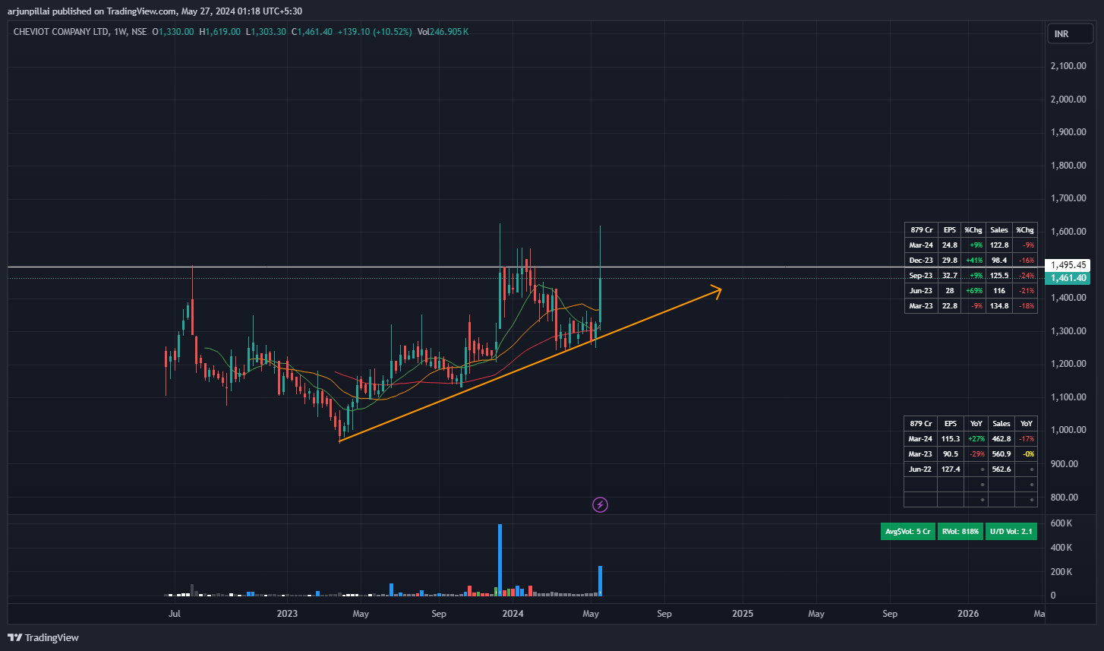Click the purple lightning bolt event icon
The height and width of the screenshot is (651, 1104).
(600, 504)
